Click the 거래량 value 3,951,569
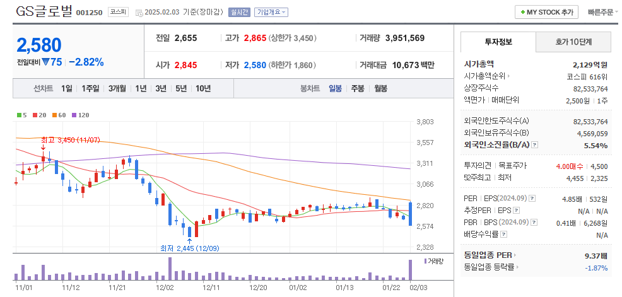622x297 pixels. coord(405,38)
